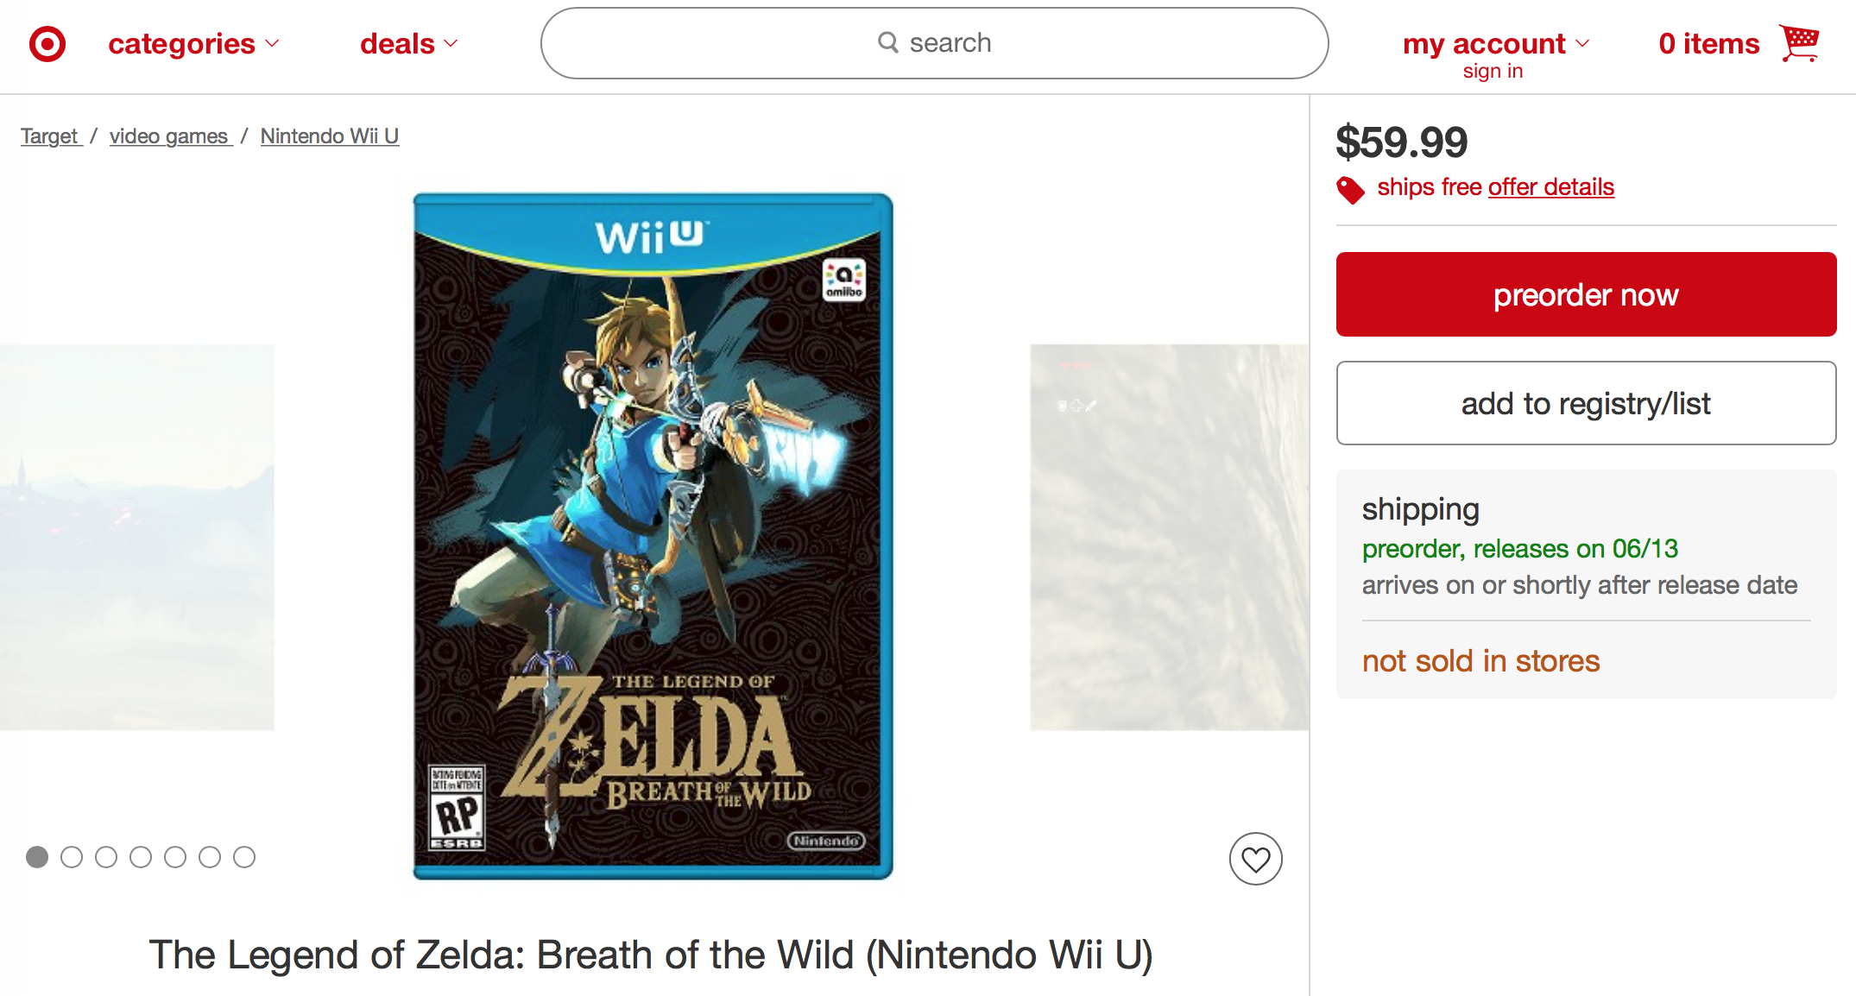Select the last carousel image dot
The width and height of the screenshot is (1856, 996).
click(x=244, y=857)
